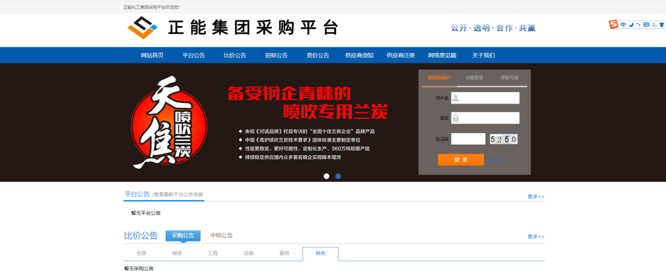The image size is (666, 271).
Task: Open 平台公告 in the blue navigation bar
Action: pos(194,55)
